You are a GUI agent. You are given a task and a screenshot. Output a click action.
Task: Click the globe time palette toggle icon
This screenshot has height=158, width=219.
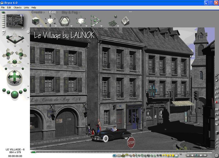click(x=216, y=155)
